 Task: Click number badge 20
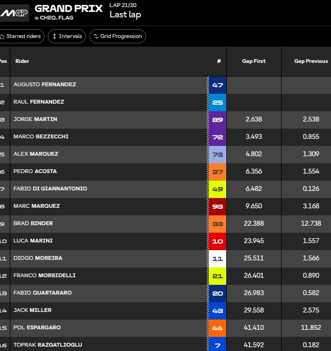click(218, 293)
